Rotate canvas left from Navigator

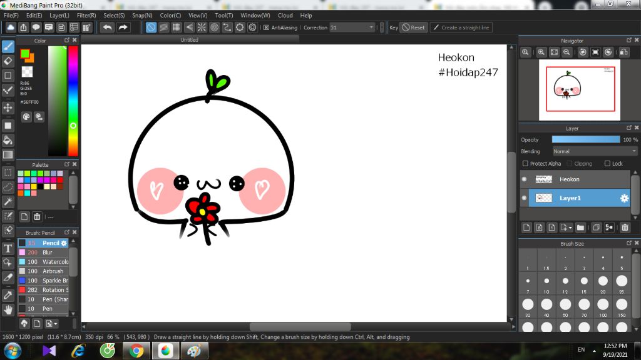(583, 52)
